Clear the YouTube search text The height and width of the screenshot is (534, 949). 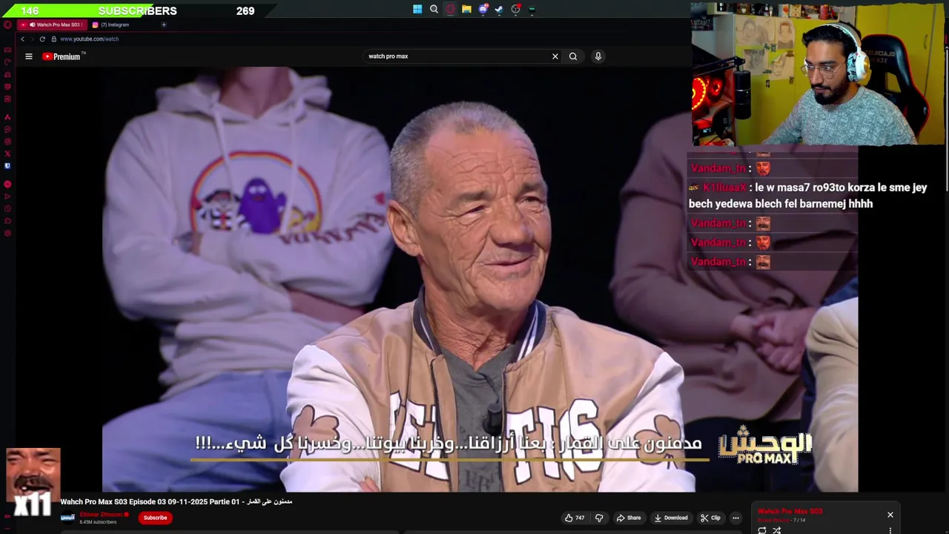point(555,56)
